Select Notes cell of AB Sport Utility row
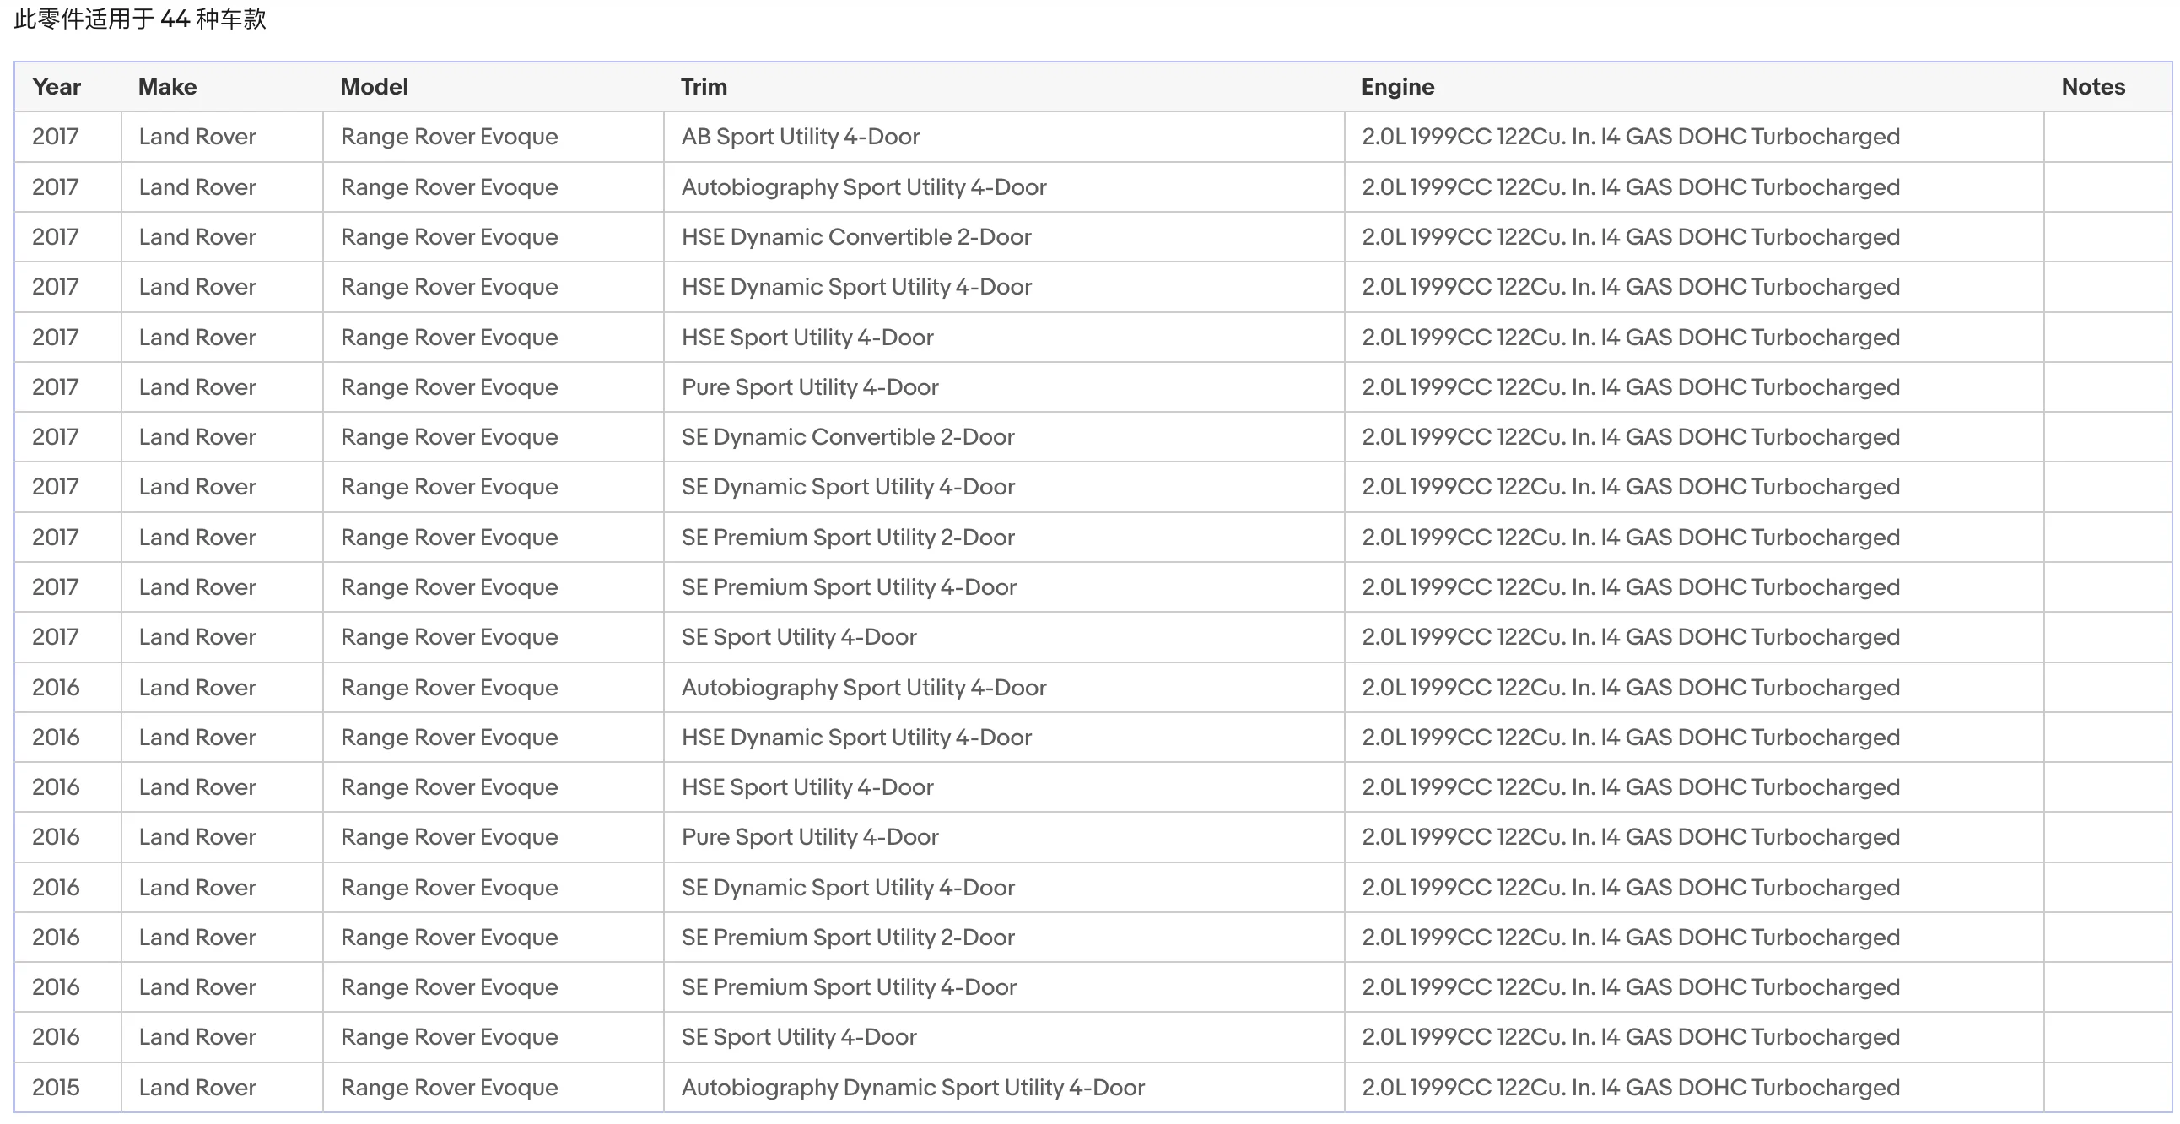Screen dimensions: 2180x1124 (2107, 136)
